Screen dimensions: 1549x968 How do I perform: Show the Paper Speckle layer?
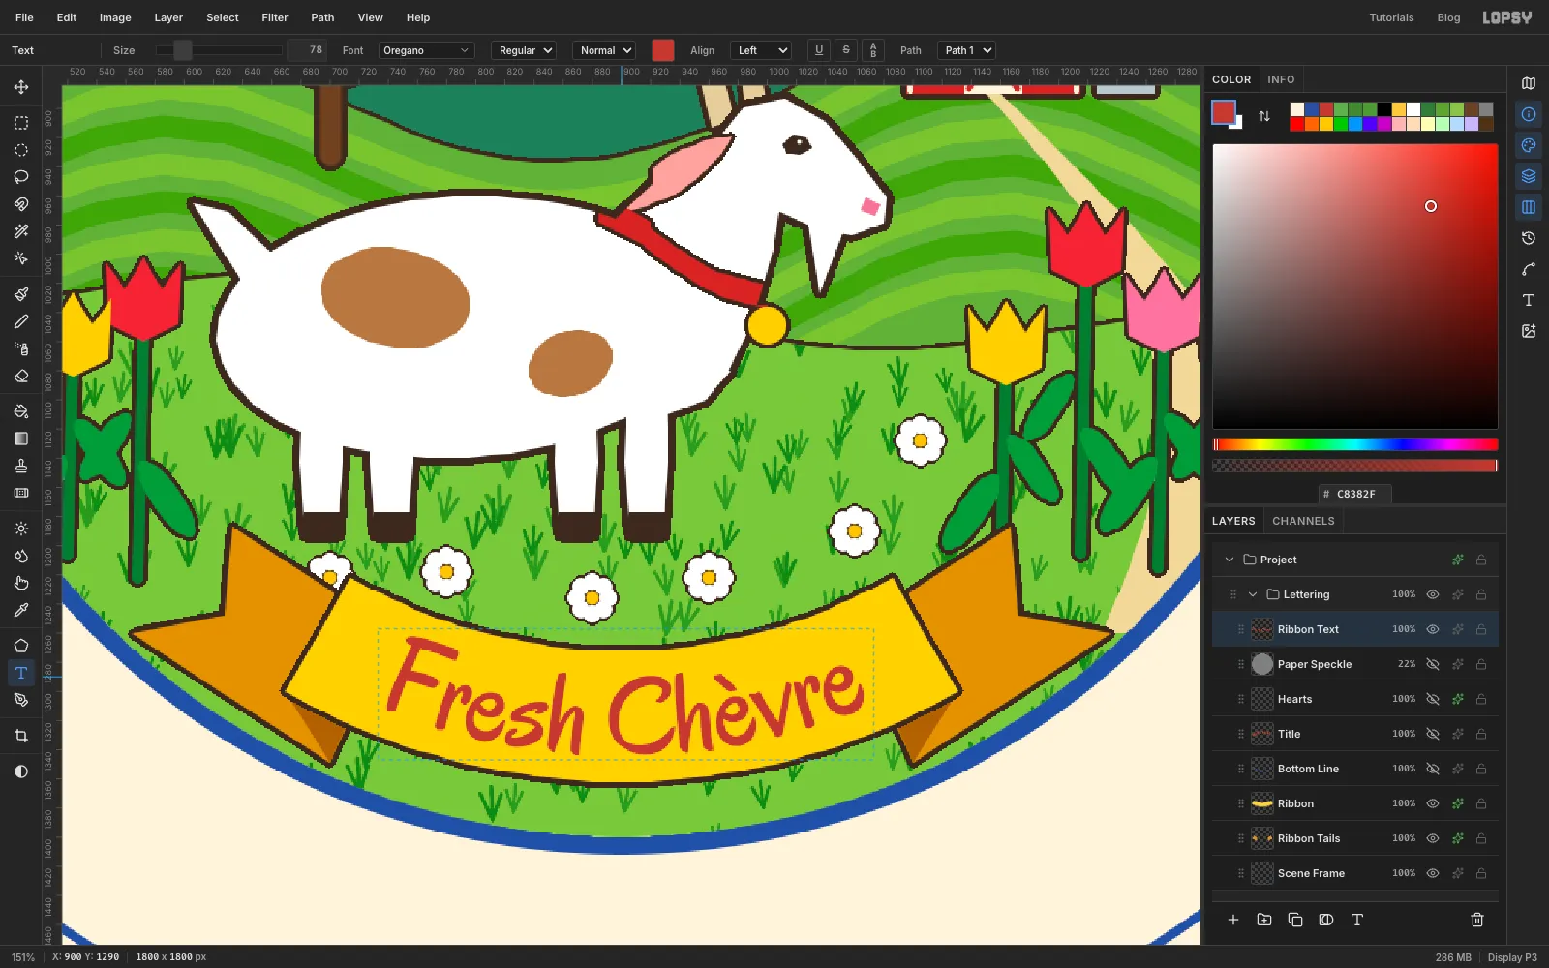(1433, 664)
